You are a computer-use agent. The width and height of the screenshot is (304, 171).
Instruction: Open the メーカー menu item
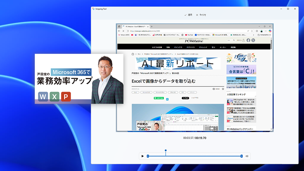pos(223,47)
